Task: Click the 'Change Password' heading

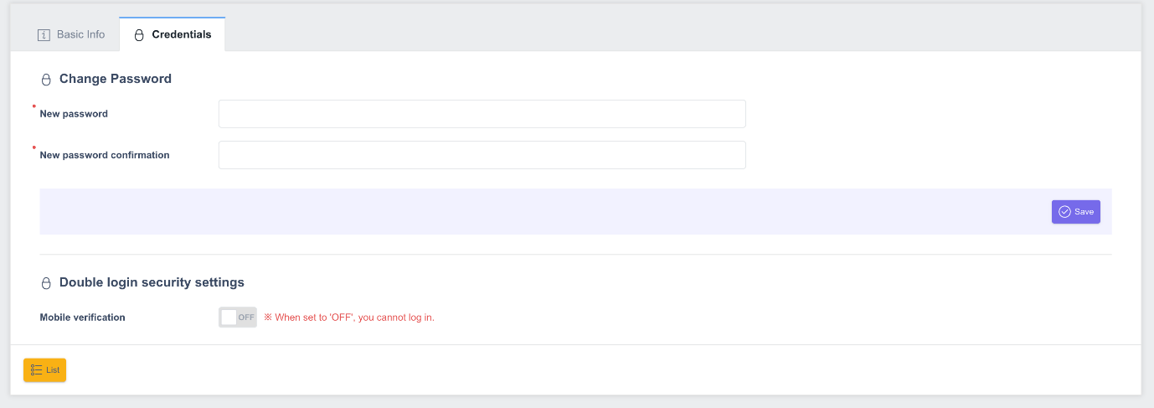Action: click(116, 79)
